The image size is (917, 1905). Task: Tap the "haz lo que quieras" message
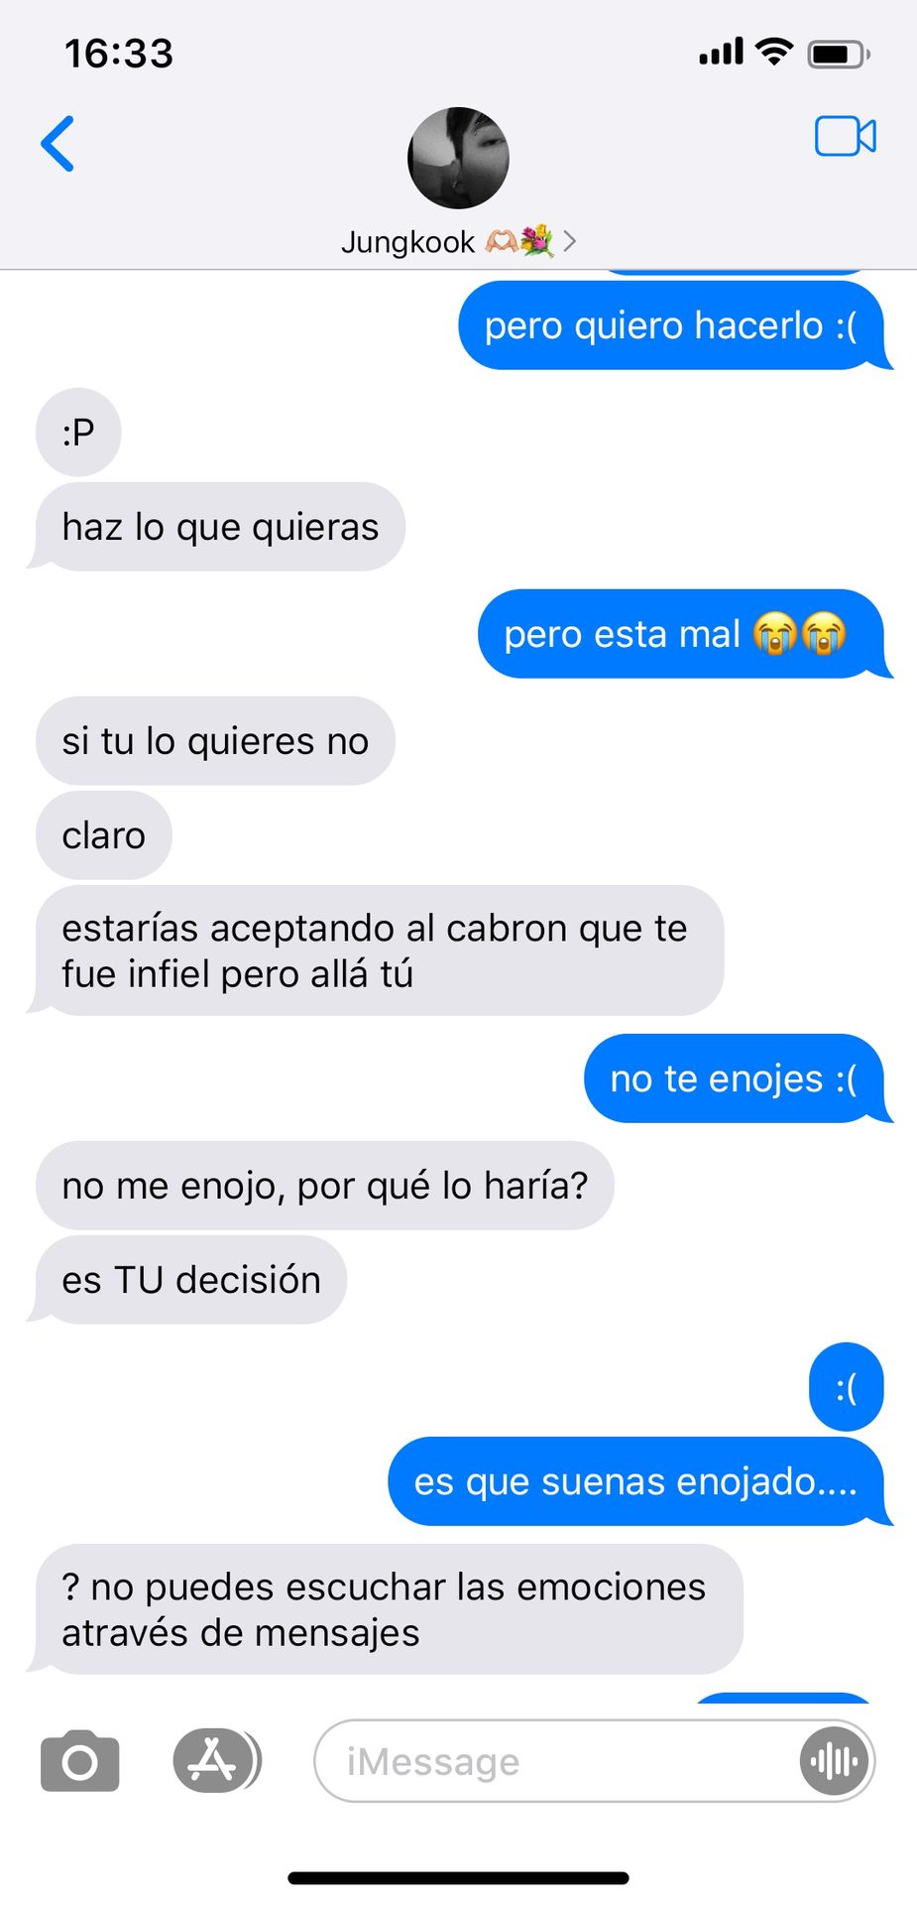coord(220,527)
